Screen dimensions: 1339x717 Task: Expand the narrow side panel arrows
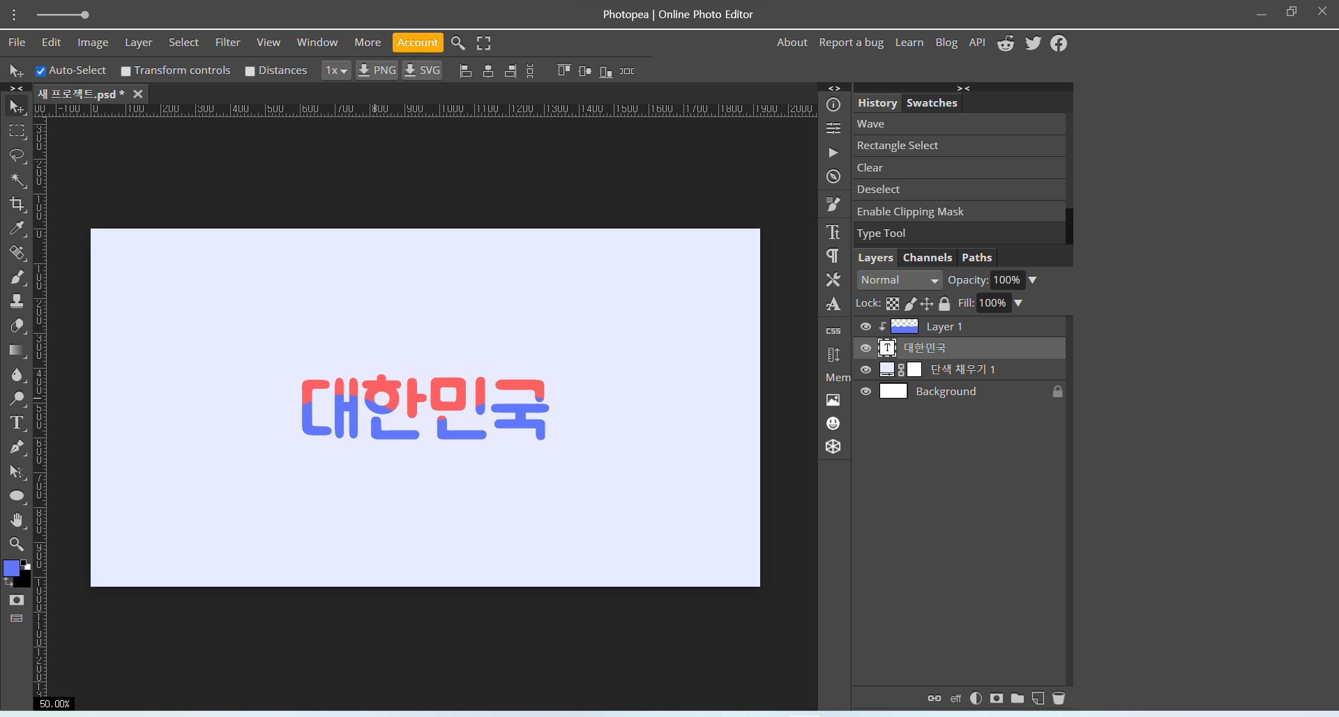pyautogui.click(x=834, y=88)
